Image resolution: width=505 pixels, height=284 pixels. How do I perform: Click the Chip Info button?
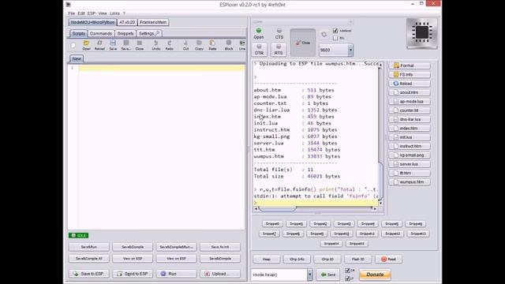[x=297, y=259]
